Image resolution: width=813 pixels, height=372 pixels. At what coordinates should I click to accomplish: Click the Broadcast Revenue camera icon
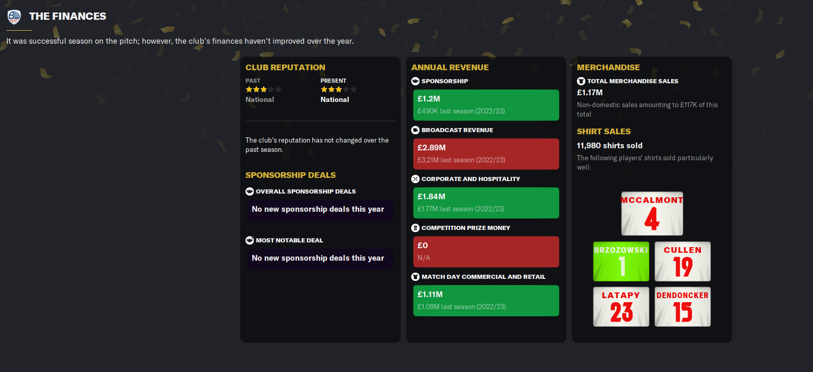pyautogui.click(x=415, y=130)
